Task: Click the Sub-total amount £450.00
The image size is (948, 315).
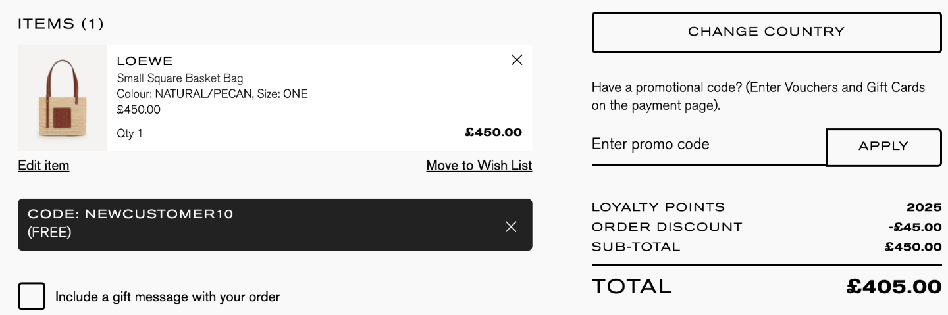Action: [x=914, y=247]
